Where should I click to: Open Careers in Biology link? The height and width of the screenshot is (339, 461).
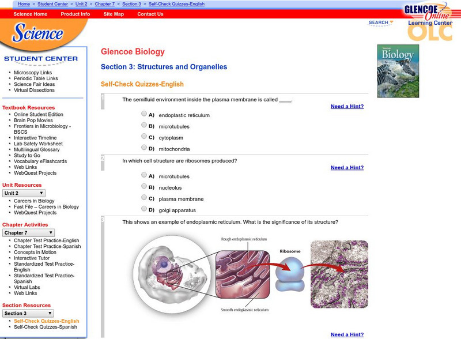pos(34,201)
